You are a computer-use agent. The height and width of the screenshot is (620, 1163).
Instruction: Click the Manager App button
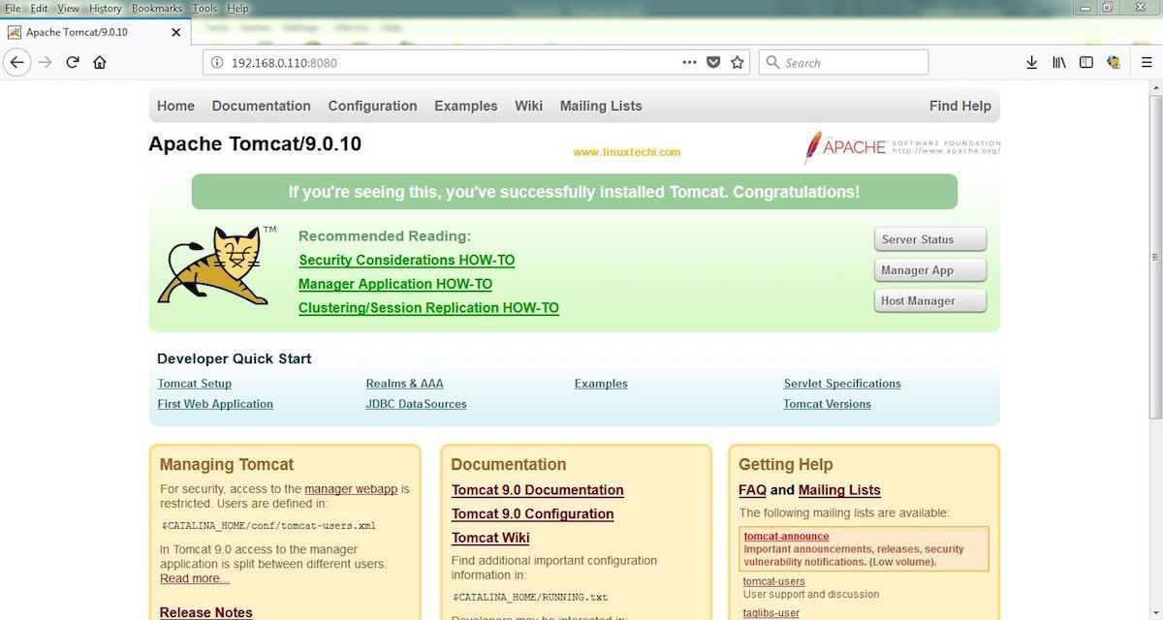(x=929, y=270)
